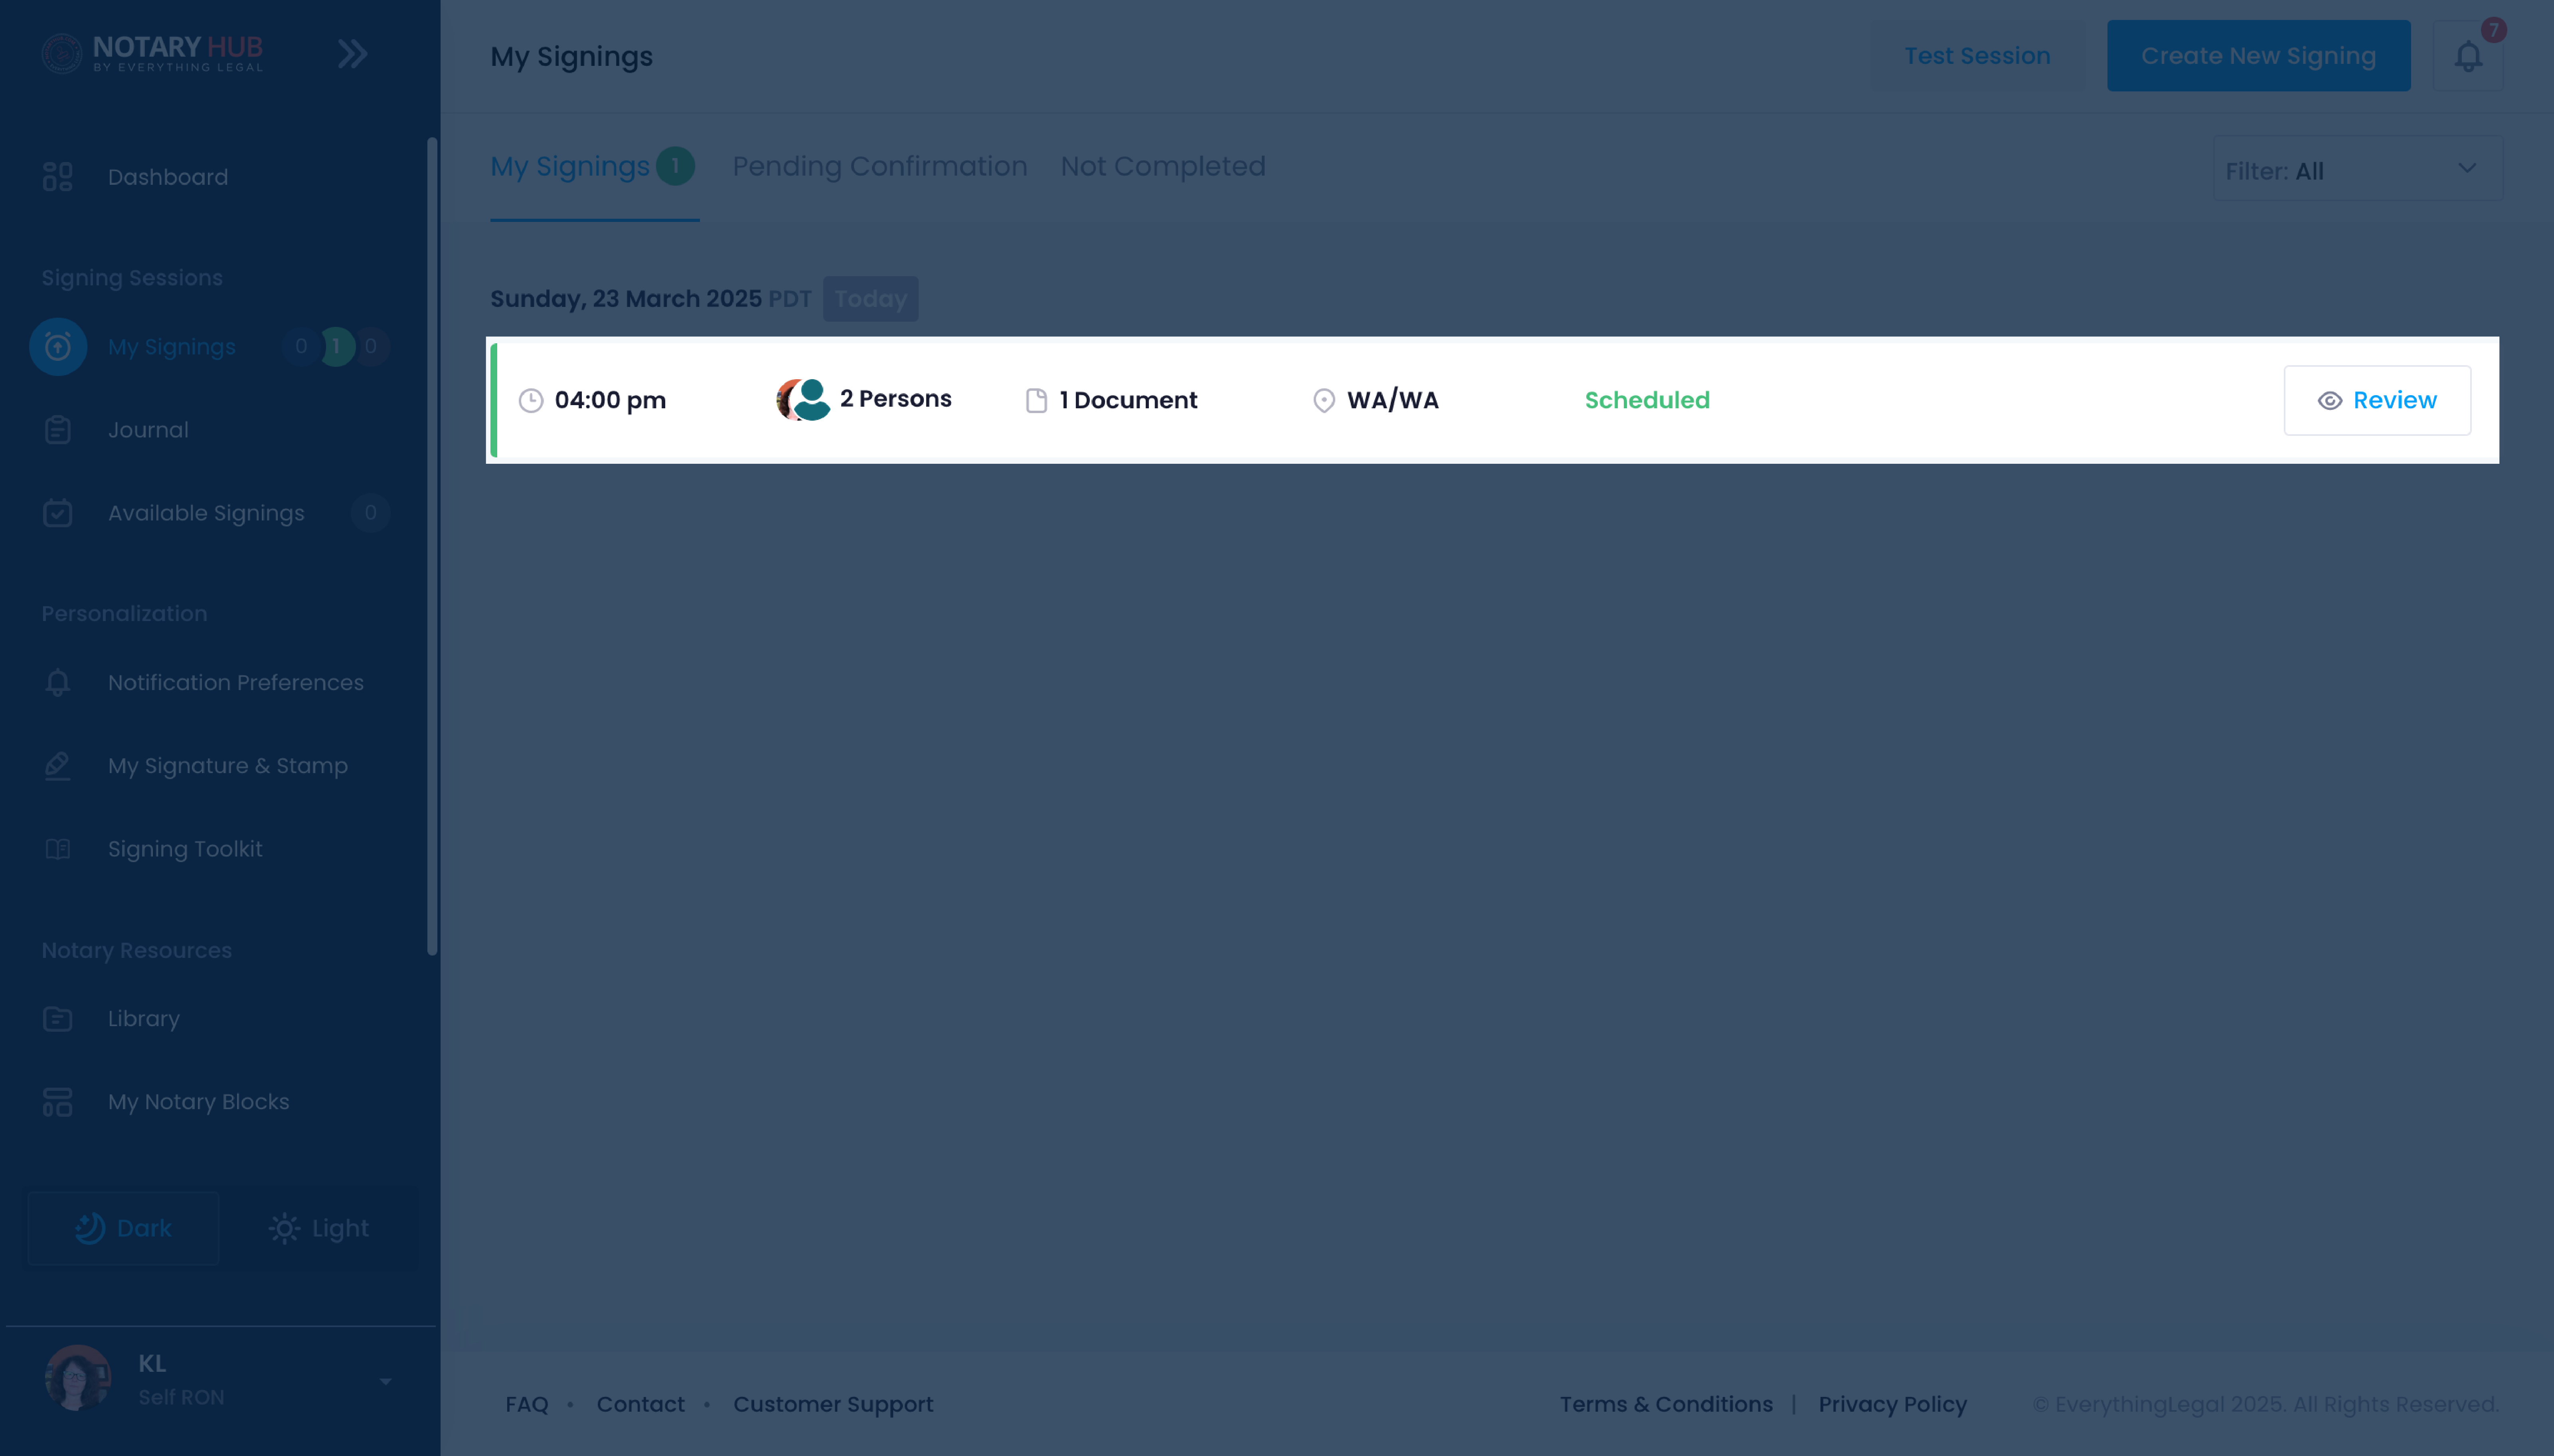Click the Library folder icon

58,1018
